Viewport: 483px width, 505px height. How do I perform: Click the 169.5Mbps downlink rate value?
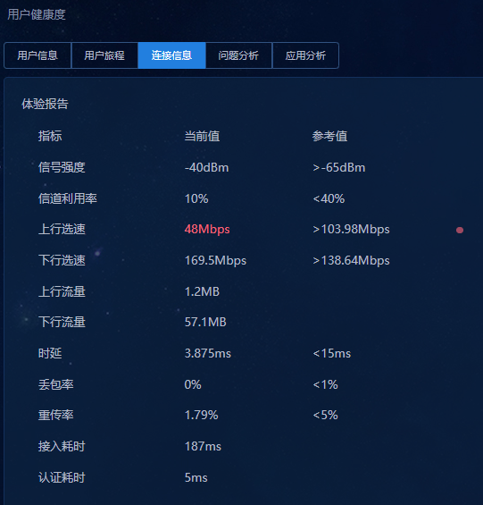click(x=215, y=261)
